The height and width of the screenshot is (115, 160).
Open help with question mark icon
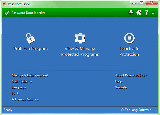(x=147, y=13)
